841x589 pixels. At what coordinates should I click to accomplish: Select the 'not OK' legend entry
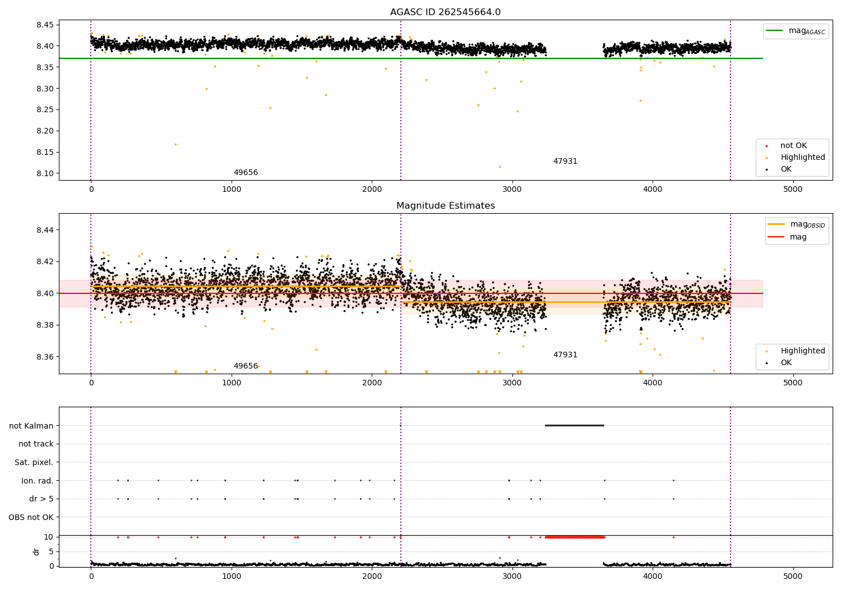[x=793, y=146]
